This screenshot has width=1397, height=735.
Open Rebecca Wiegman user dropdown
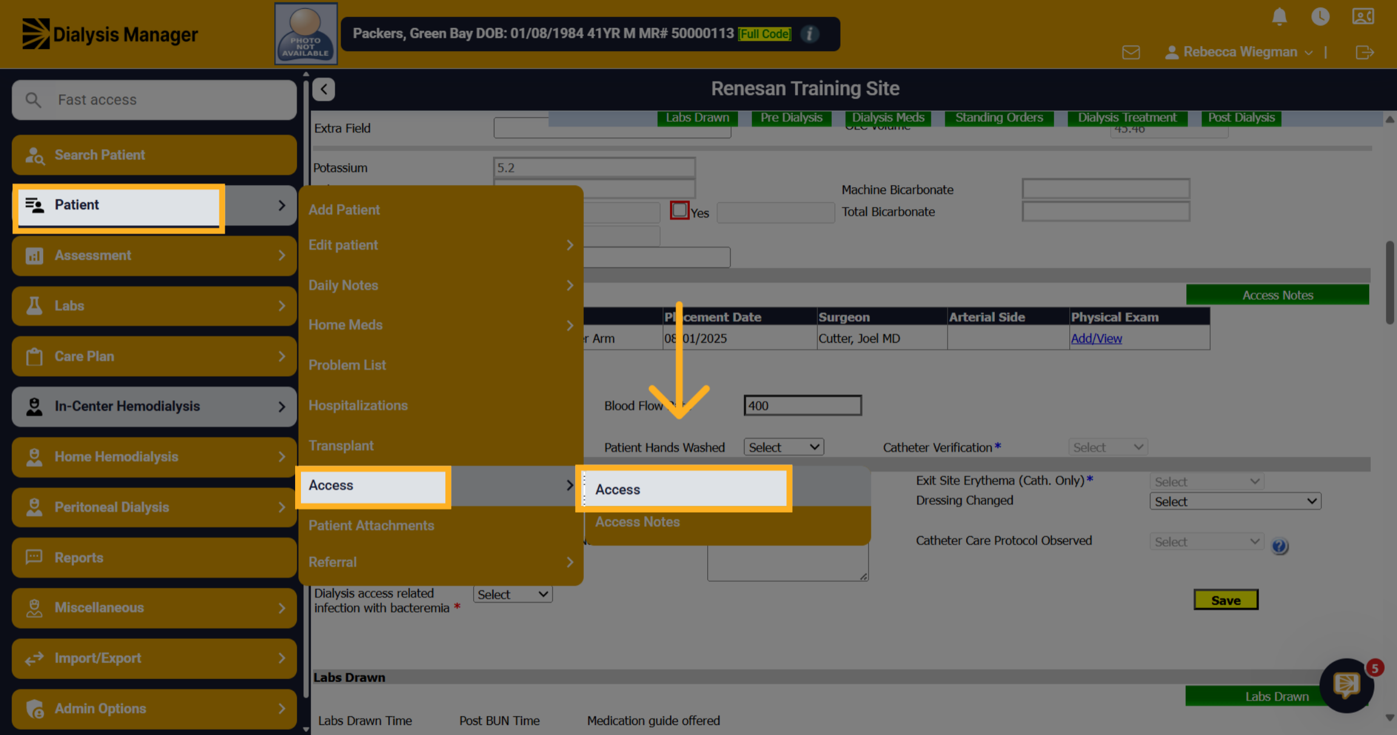1239,52
